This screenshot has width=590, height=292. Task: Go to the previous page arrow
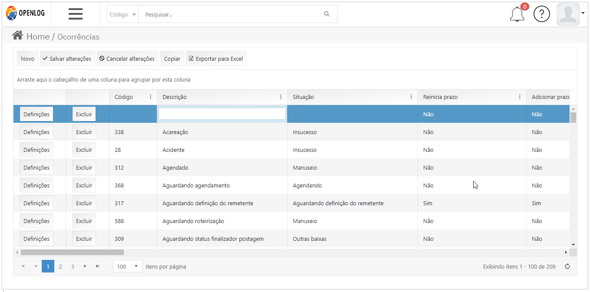pos(36,266)
